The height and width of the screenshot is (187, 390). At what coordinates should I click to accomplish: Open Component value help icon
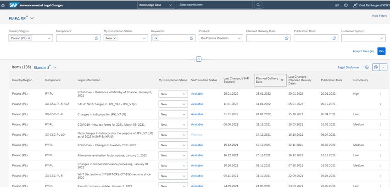pyautogui.click(x=96, y=38)
